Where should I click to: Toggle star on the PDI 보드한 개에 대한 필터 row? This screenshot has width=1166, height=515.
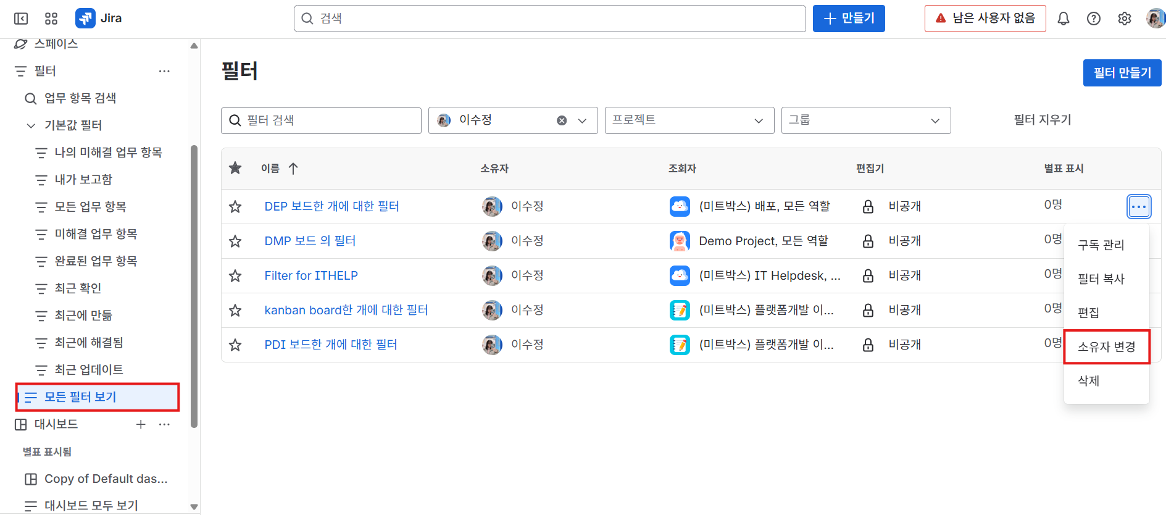coord(235,345)
